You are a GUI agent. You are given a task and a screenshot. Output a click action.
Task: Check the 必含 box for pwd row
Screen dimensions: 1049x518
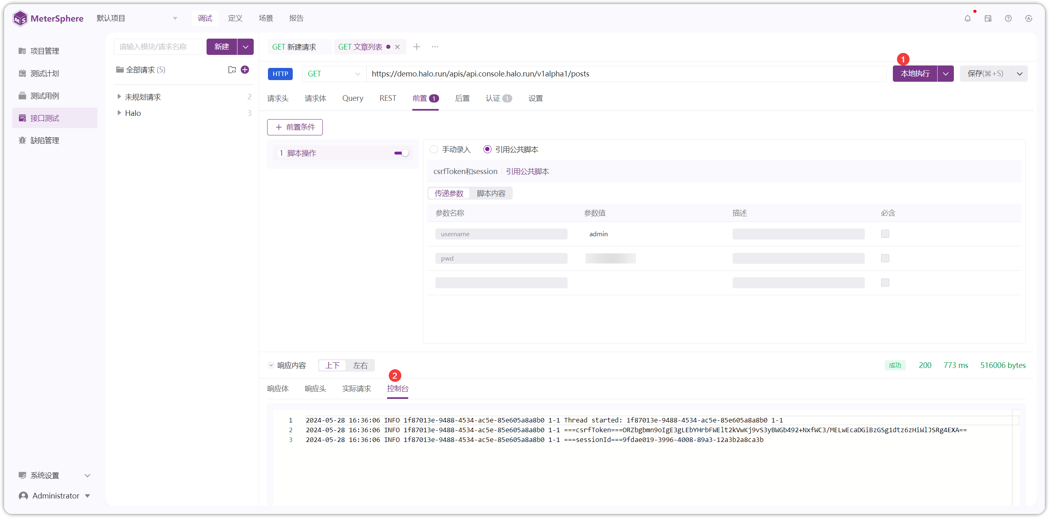point(885,258)
